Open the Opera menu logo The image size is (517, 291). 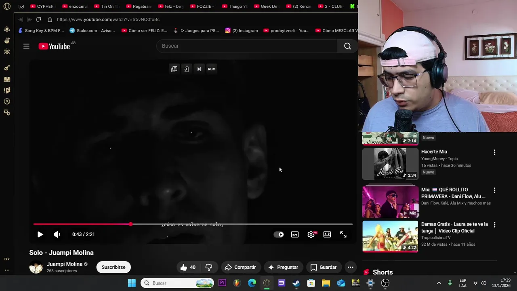7,6
